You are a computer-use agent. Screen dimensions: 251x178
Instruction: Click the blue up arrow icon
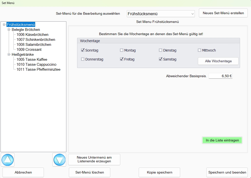point(8,160)
